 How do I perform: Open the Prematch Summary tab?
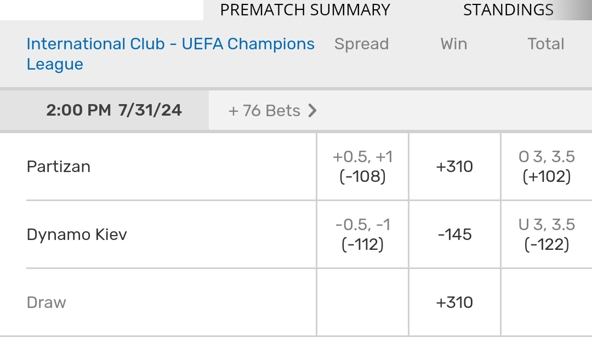pos(305,10)
